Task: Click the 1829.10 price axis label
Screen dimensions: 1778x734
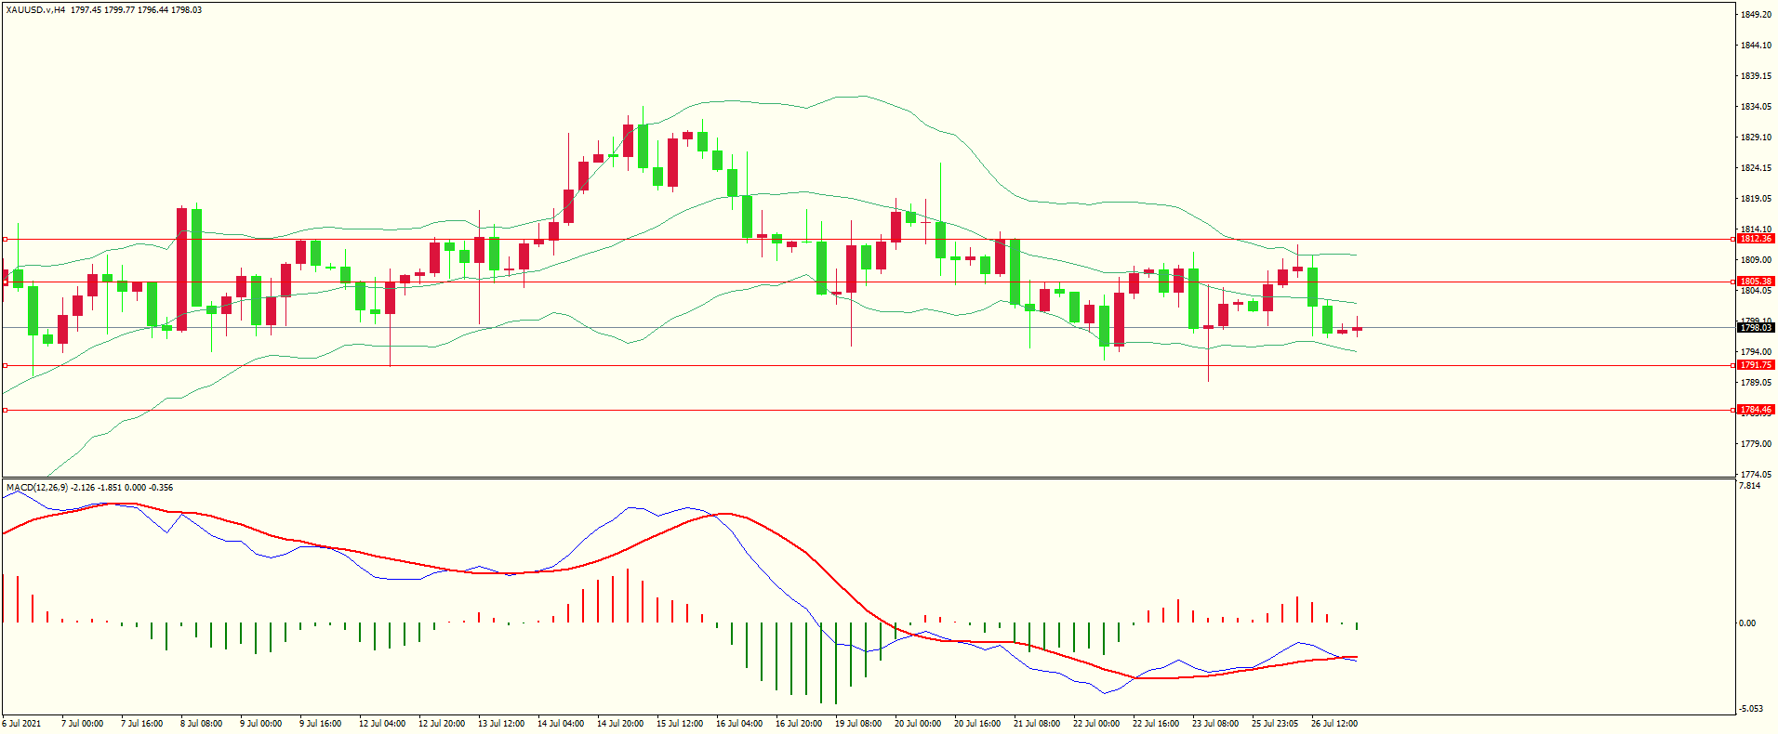Action: (x=1756, y=138)
